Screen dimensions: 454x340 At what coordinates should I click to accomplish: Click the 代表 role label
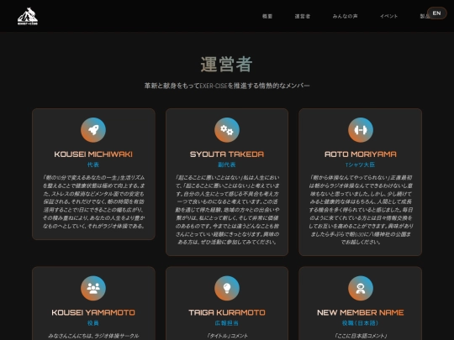tap(93, 165)
